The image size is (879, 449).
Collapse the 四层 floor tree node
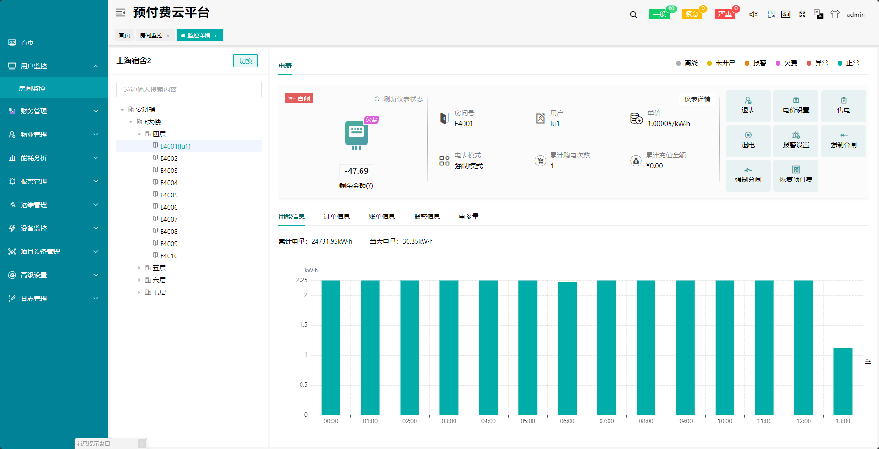point(139,134)
